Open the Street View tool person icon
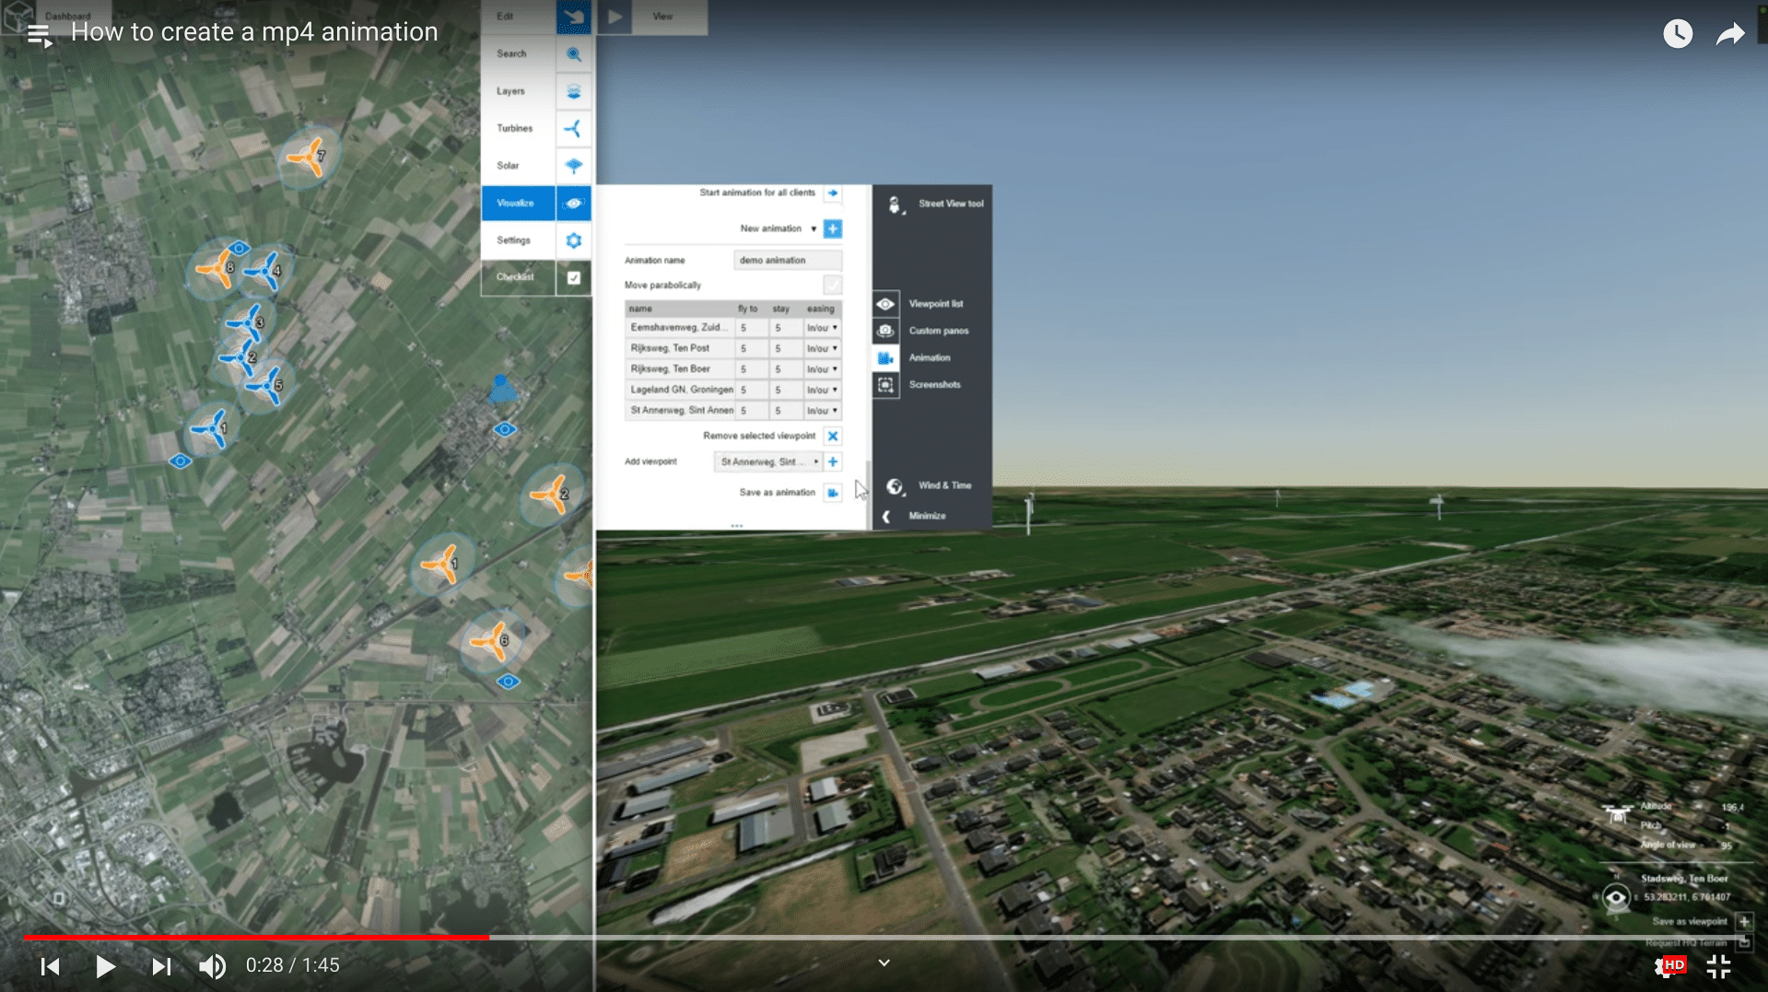 [894, 204]
